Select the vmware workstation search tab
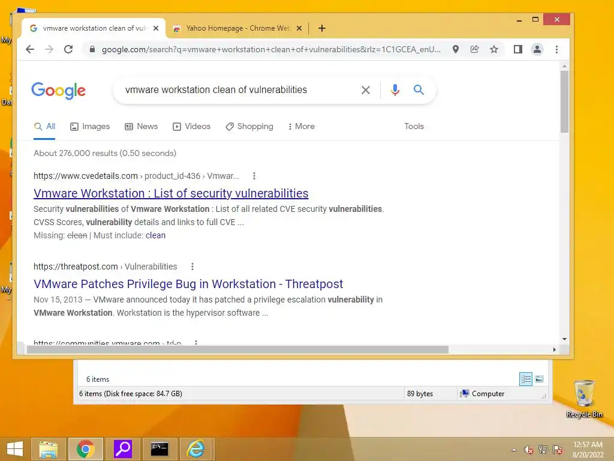 pyautogui.click(x=94, y=28)
